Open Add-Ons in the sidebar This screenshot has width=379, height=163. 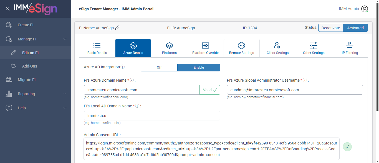(x=36, y=66)
